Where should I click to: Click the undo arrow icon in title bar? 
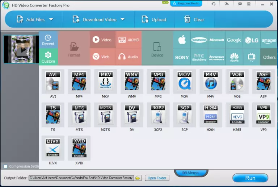click(x=214, y=4)
